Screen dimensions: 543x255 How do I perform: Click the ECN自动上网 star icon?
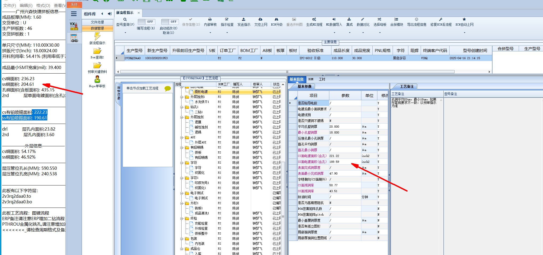(464, 19)
